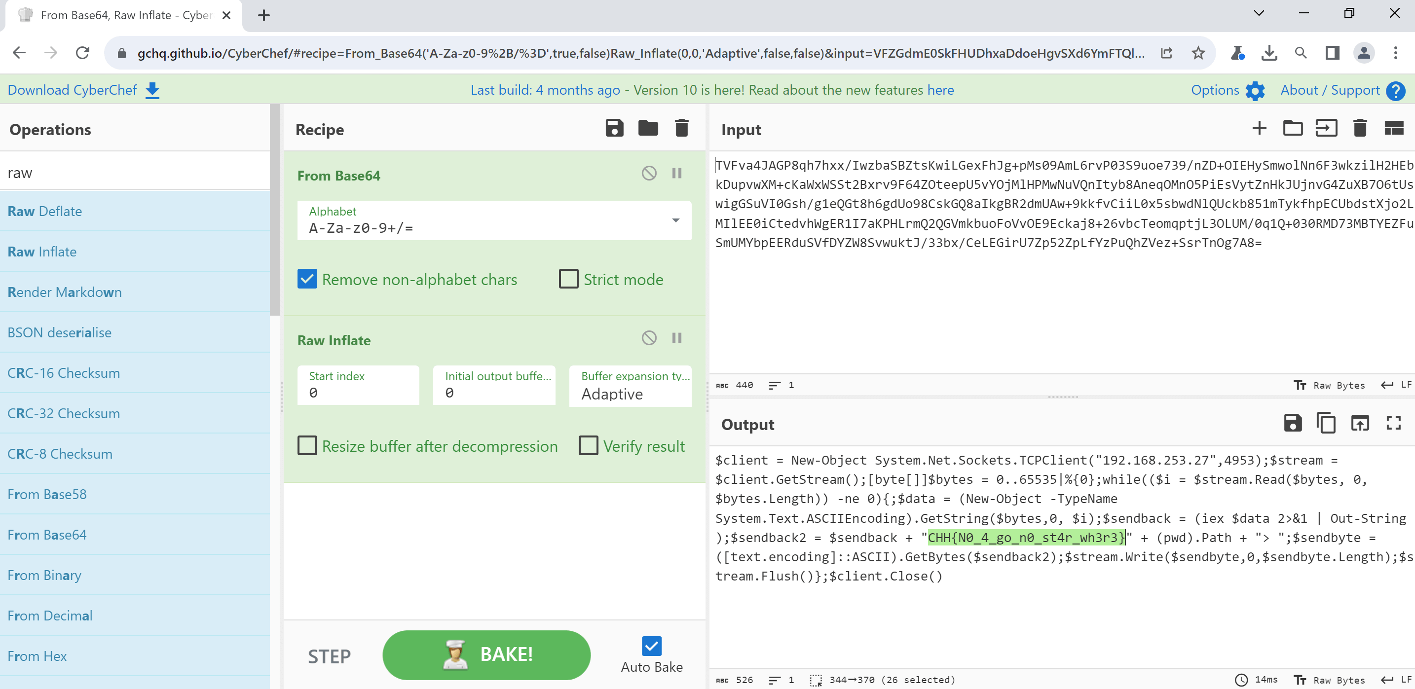
Task: Clear the recipe with trash icon
Action: (681, 128)
